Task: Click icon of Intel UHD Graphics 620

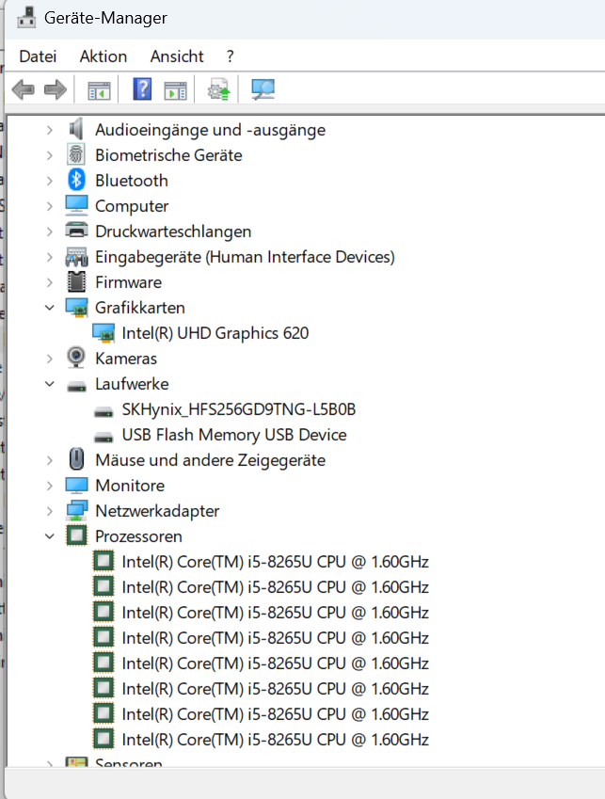Action: 103,333
